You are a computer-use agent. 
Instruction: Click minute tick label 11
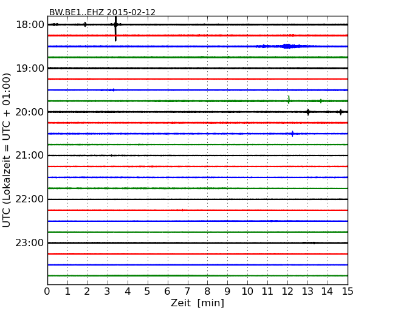tap(268, 292)
